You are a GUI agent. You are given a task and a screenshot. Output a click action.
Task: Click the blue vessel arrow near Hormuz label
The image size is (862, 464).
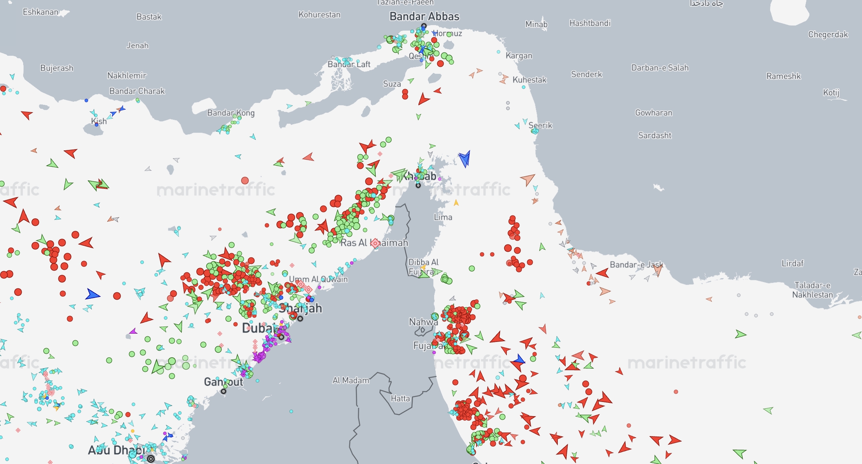pos(434,33)
